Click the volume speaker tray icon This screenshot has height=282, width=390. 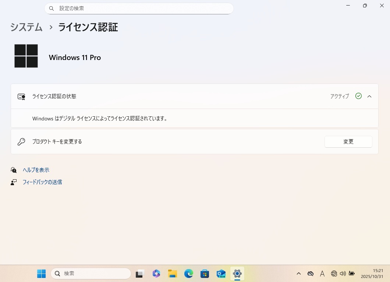point(343,274)
